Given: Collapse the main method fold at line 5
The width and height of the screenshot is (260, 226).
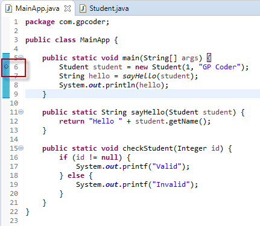Looking at the screenshot, I should tap(21, 57).
